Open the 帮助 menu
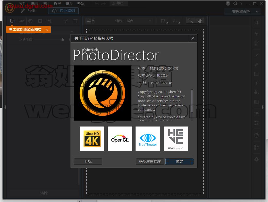This screenshot has width=268, height=202. [81, 4]
